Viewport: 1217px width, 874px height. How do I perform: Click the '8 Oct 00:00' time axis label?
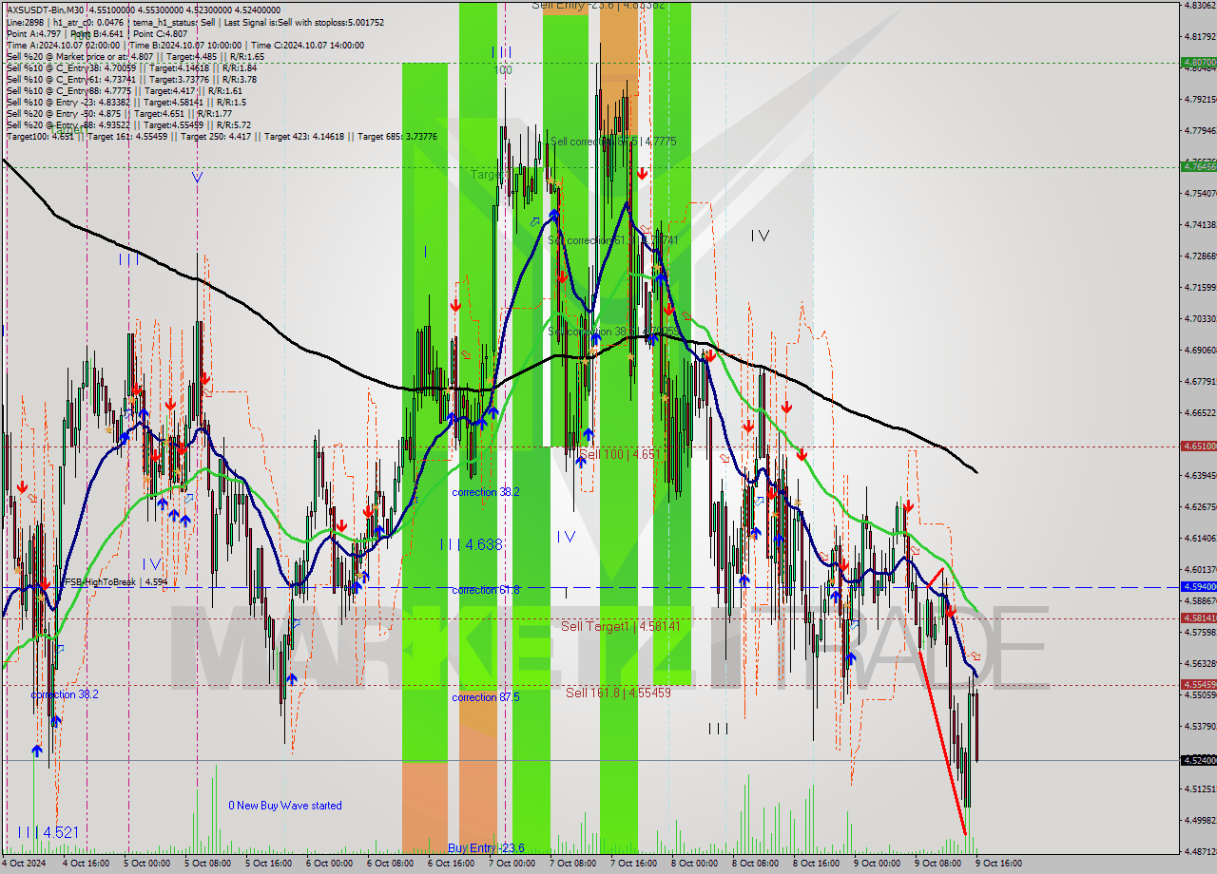694,864
